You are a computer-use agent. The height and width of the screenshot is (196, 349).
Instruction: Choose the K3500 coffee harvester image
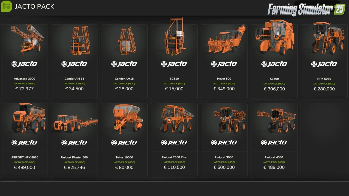coord(275,38)
